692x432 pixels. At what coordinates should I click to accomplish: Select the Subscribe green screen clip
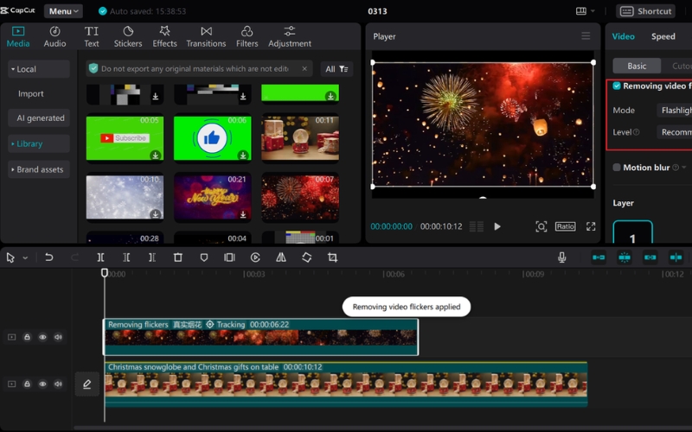(125, 138)
